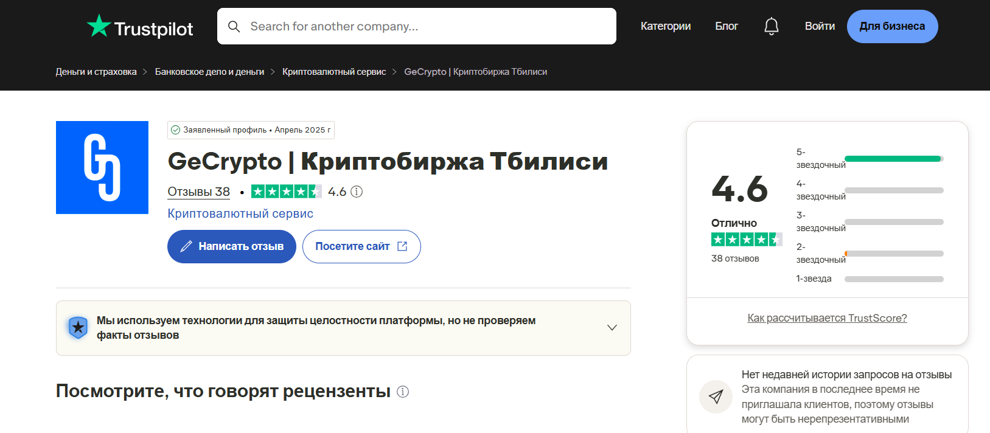The image size is (990, 433).
Task: Open the Блог link in header
Action: click(727, 26)
